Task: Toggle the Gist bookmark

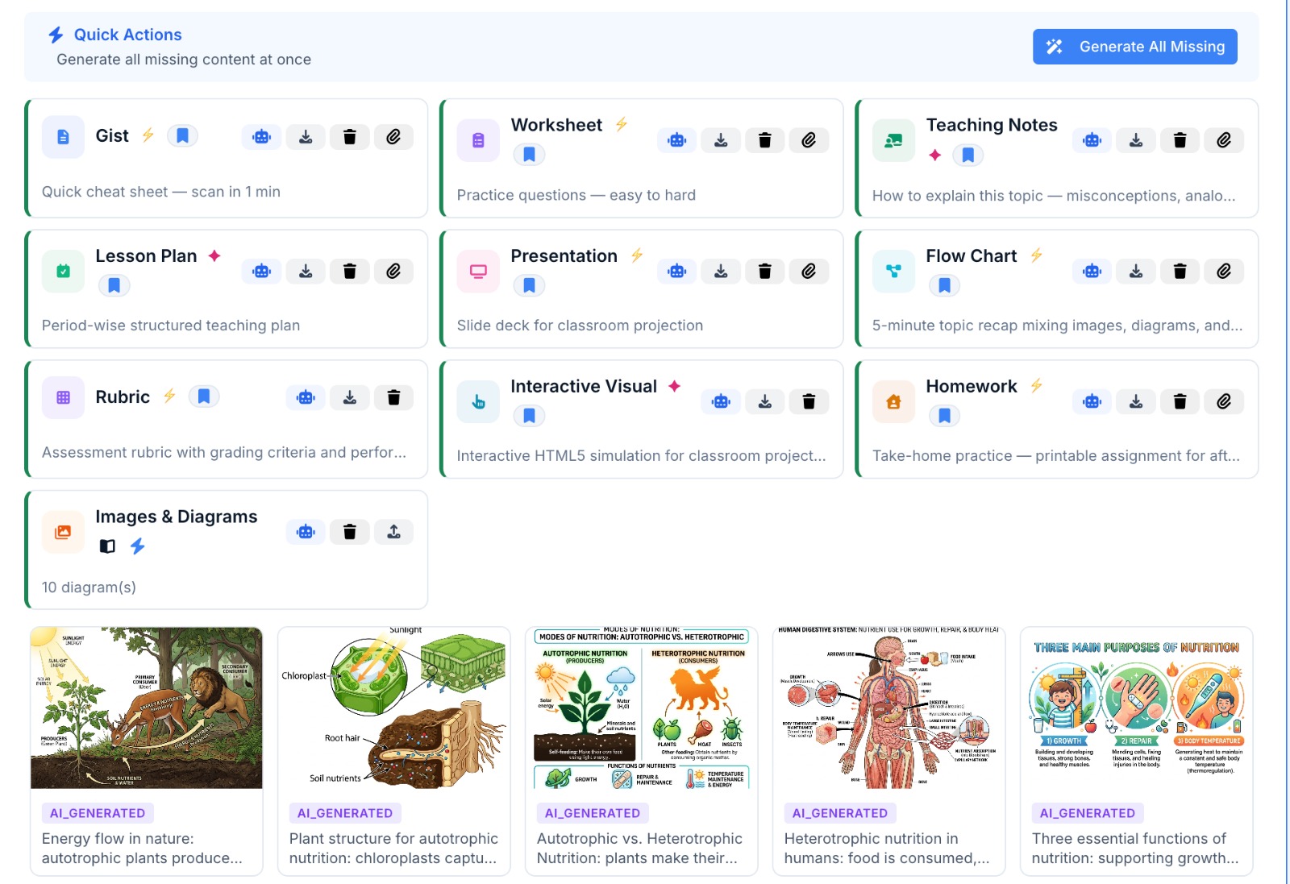Action: point(183,135)
